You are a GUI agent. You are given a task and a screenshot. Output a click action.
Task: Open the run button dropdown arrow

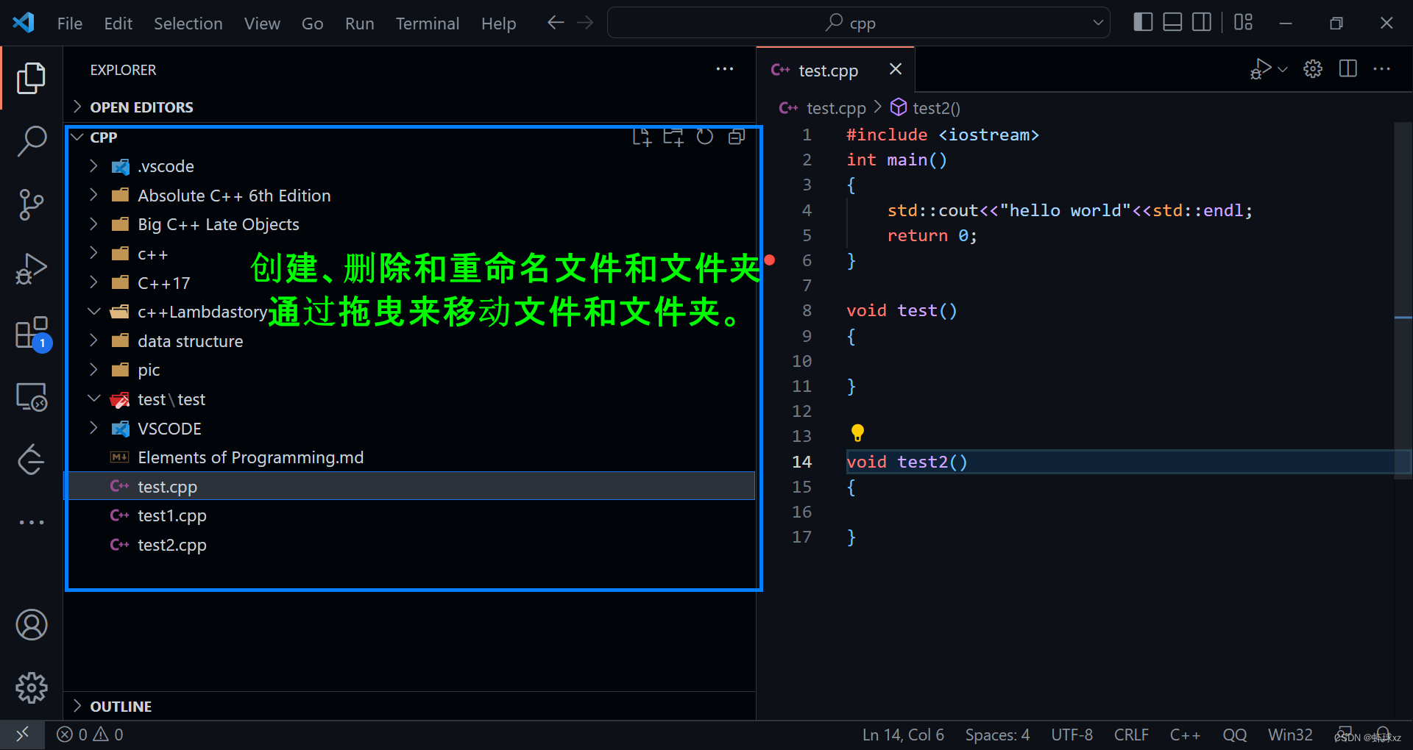point(1283,69)
